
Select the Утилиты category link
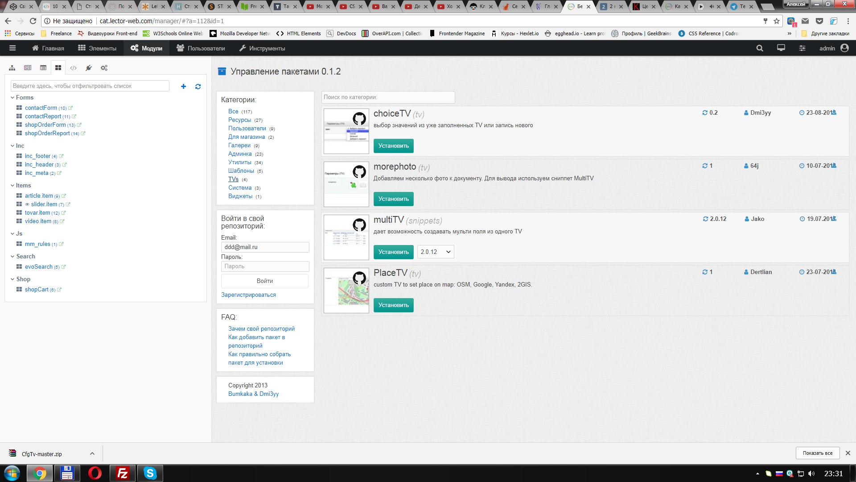pos(239,162)
